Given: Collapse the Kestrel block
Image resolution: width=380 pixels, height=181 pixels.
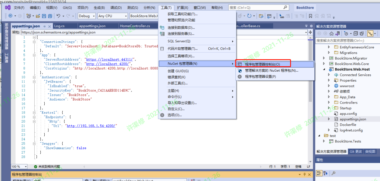Looking at the screenshot, I should (x=34, y=112).
